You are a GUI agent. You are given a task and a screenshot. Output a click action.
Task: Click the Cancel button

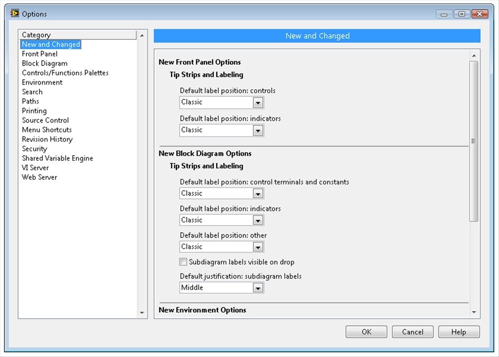click(413, 332)
